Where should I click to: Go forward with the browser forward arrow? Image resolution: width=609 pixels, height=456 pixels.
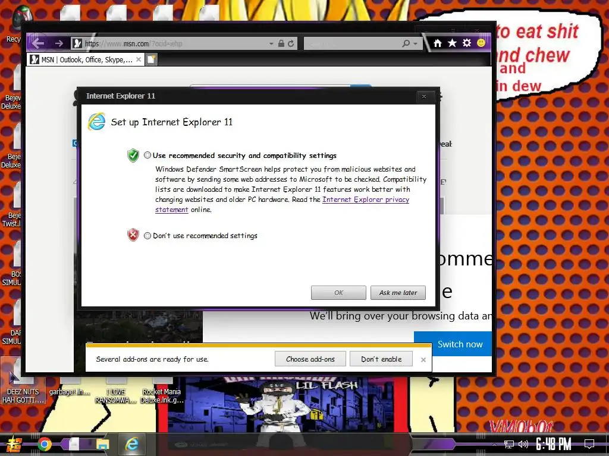(59, 43)
